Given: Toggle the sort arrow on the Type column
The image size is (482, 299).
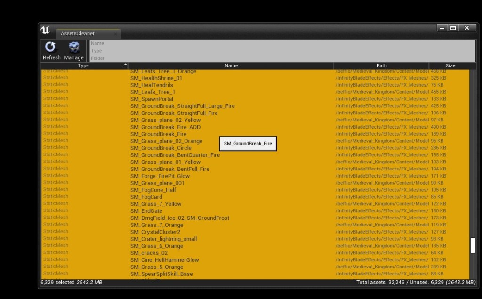Looking at the screenshot, I should pos(125,65).
